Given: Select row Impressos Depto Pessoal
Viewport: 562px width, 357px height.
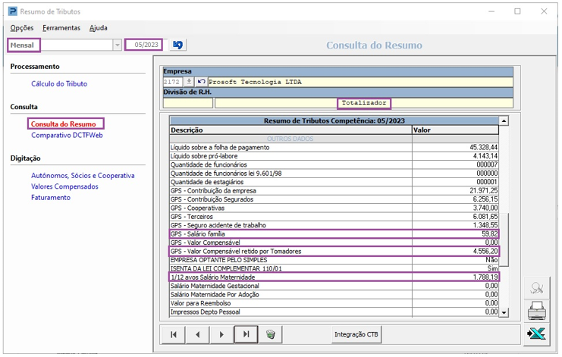Looking at the screenshot, I should (x=334, y=312).
